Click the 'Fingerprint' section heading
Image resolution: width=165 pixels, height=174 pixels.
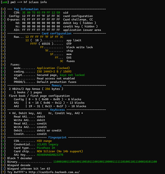[x=58, y=137]
